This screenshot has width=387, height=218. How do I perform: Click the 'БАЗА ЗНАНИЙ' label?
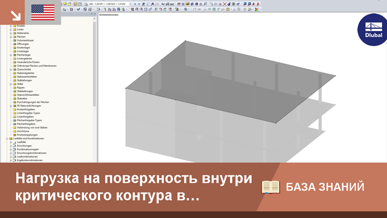(x=325, y=187)
